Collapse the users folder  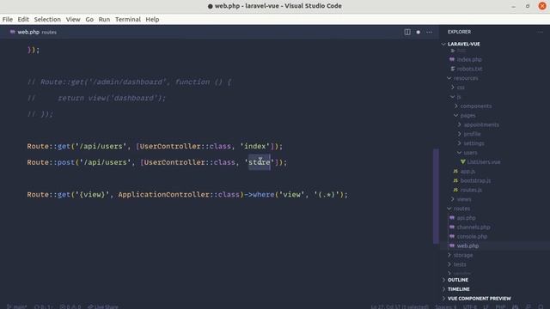pyautogui.click(x=460, y=153)
